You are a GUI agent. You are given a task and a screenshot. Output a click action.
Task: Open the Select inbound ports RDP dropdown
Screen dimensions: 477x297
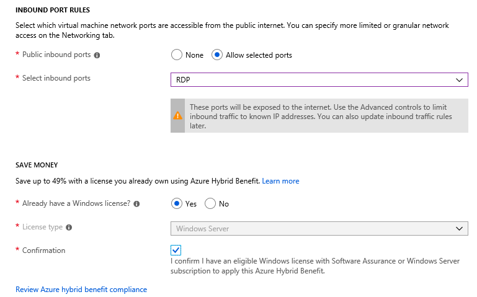[x=319, y=79]
